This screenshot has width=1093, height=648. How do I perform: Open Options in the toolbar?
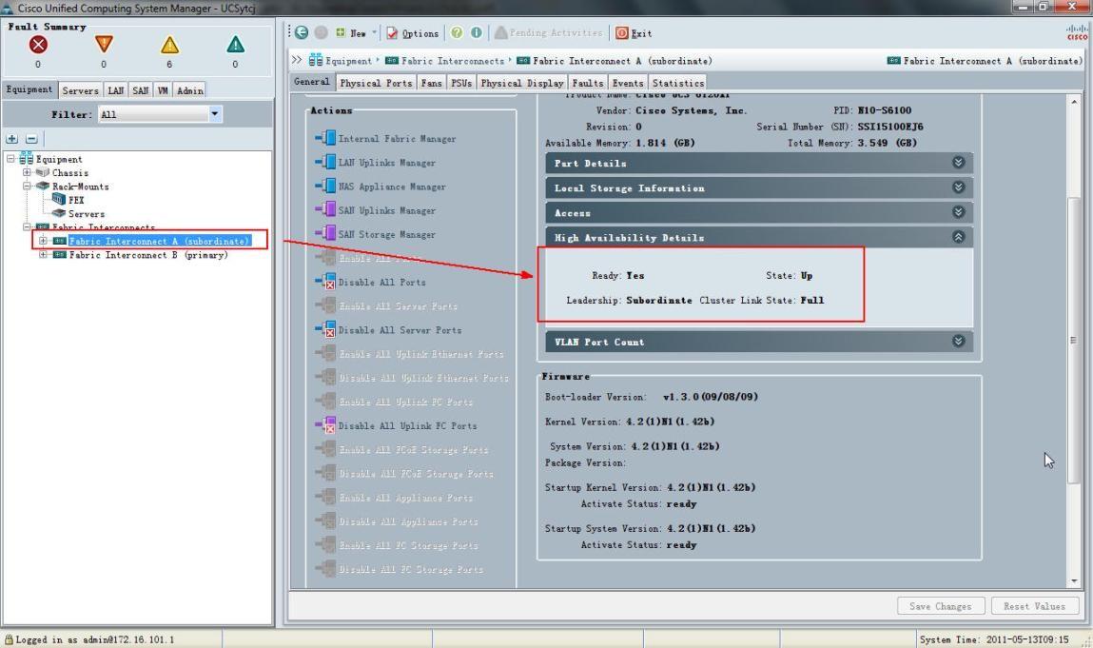(413, 32)
